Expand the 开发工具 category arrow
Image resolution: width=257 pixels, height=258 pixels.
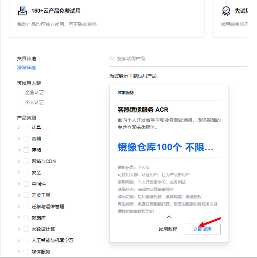click(x=19, y=195)
